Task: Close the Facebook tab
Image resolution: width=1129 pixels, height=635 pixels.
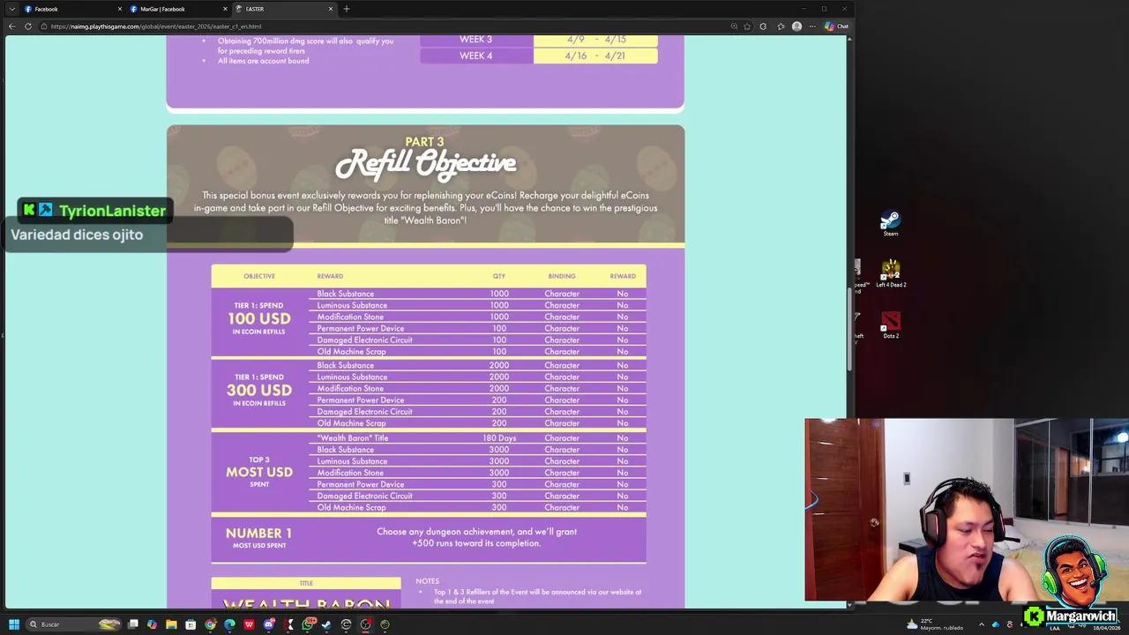Action: (x=120, y=9)
